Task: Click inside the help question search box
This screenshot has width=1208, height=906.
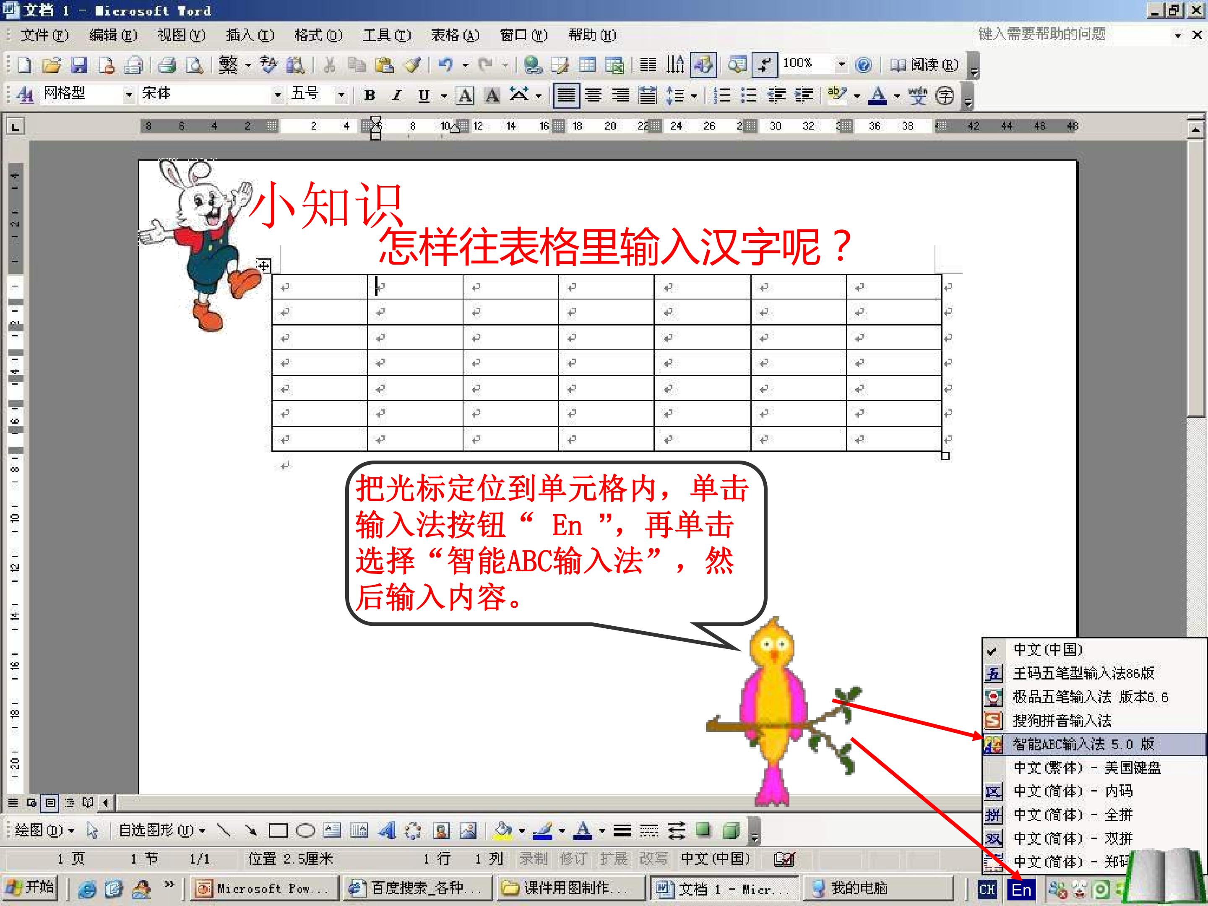Action: click(x=1072, y=35)
